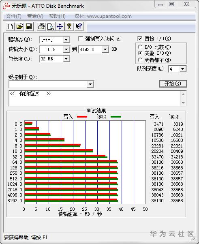Click the 开始(S) start button
This screenshot has height=244, width=199.
pos(173,84)
